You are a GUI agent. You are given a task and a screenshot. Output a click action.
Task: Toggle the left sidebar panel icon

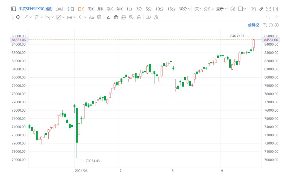[14, 9]
